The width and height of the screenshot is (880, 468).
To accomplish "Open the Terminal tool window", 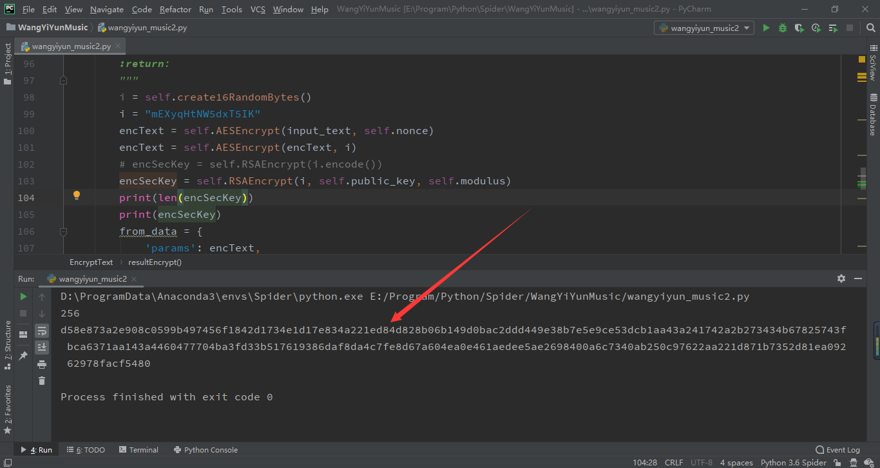I will tap(139, 450).
